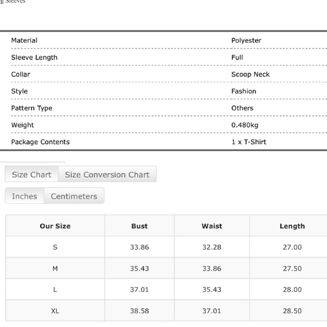Select the S size row
This screenshot has width=327, height=327.
tap(166, 247)
